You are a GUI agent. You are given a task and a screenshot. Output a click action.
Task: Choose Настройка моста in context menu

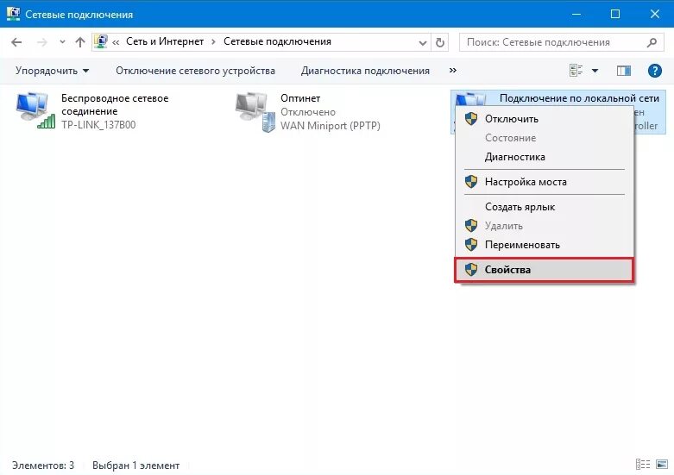(545, 182)
